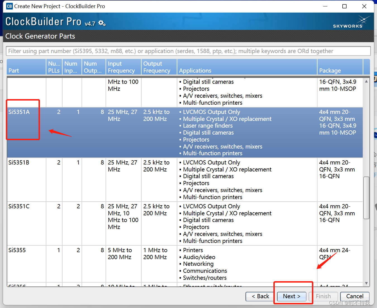
Task: Sort by Package column header
Action: pos(340,67)
